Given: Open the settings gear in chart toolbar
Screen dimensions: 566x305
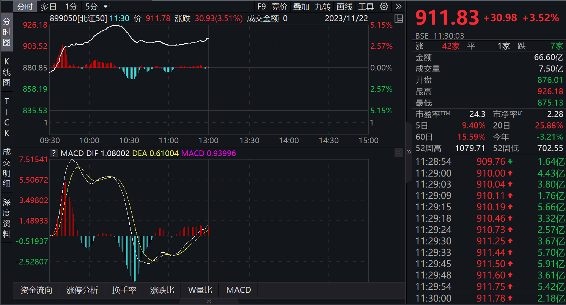Looking at the screenshot, I should [x=384, y=6].
